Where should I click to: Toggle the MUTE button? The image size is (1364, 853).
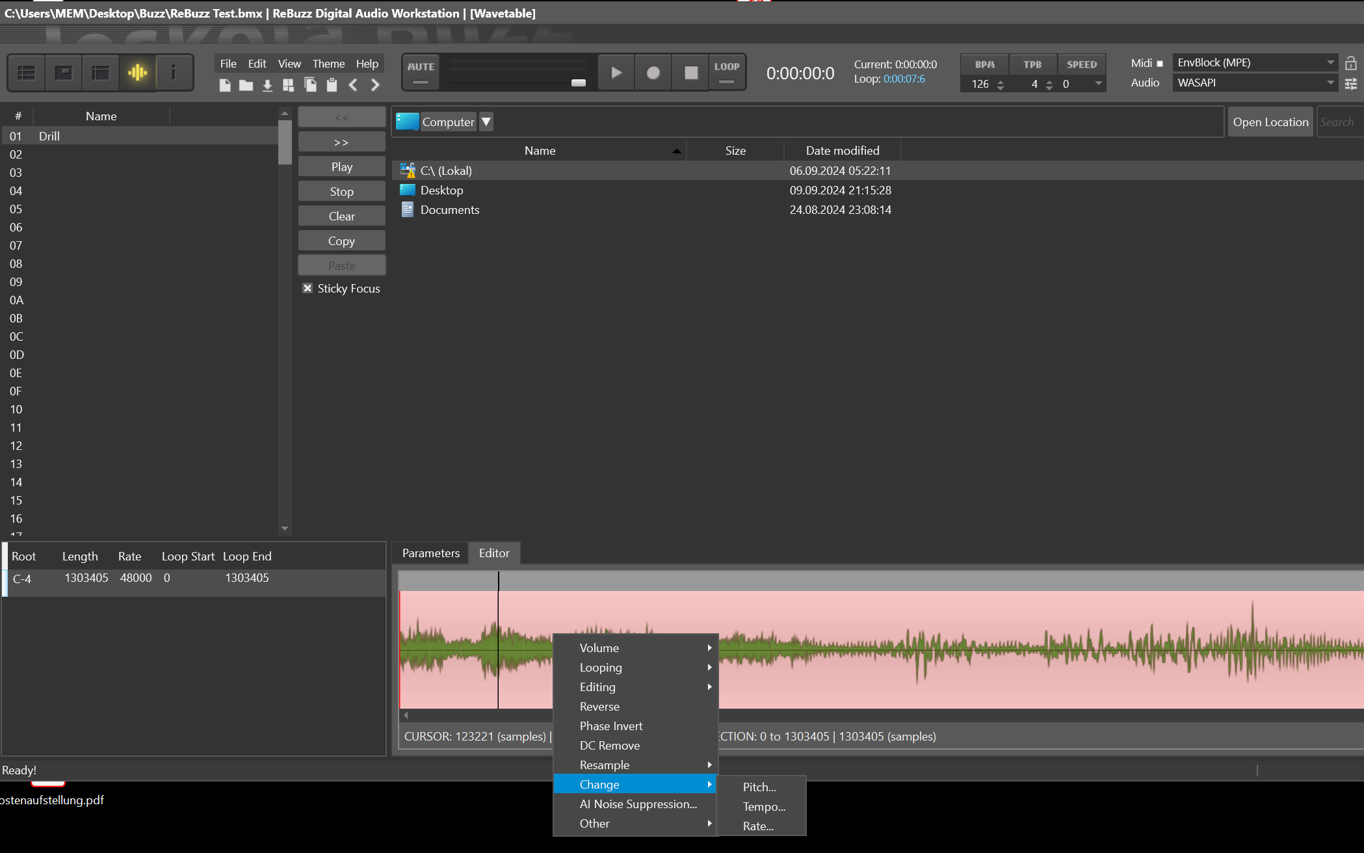point(421,72)
